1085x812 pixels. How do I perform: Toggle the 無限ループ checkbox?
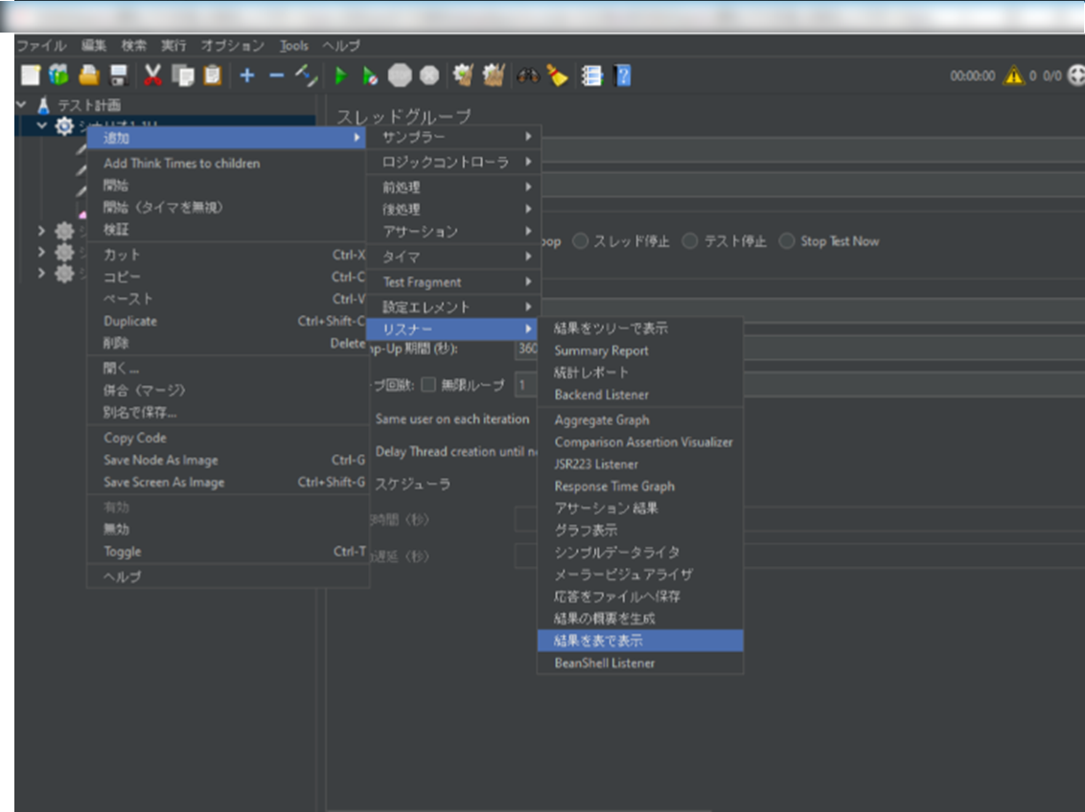[429, 385]
